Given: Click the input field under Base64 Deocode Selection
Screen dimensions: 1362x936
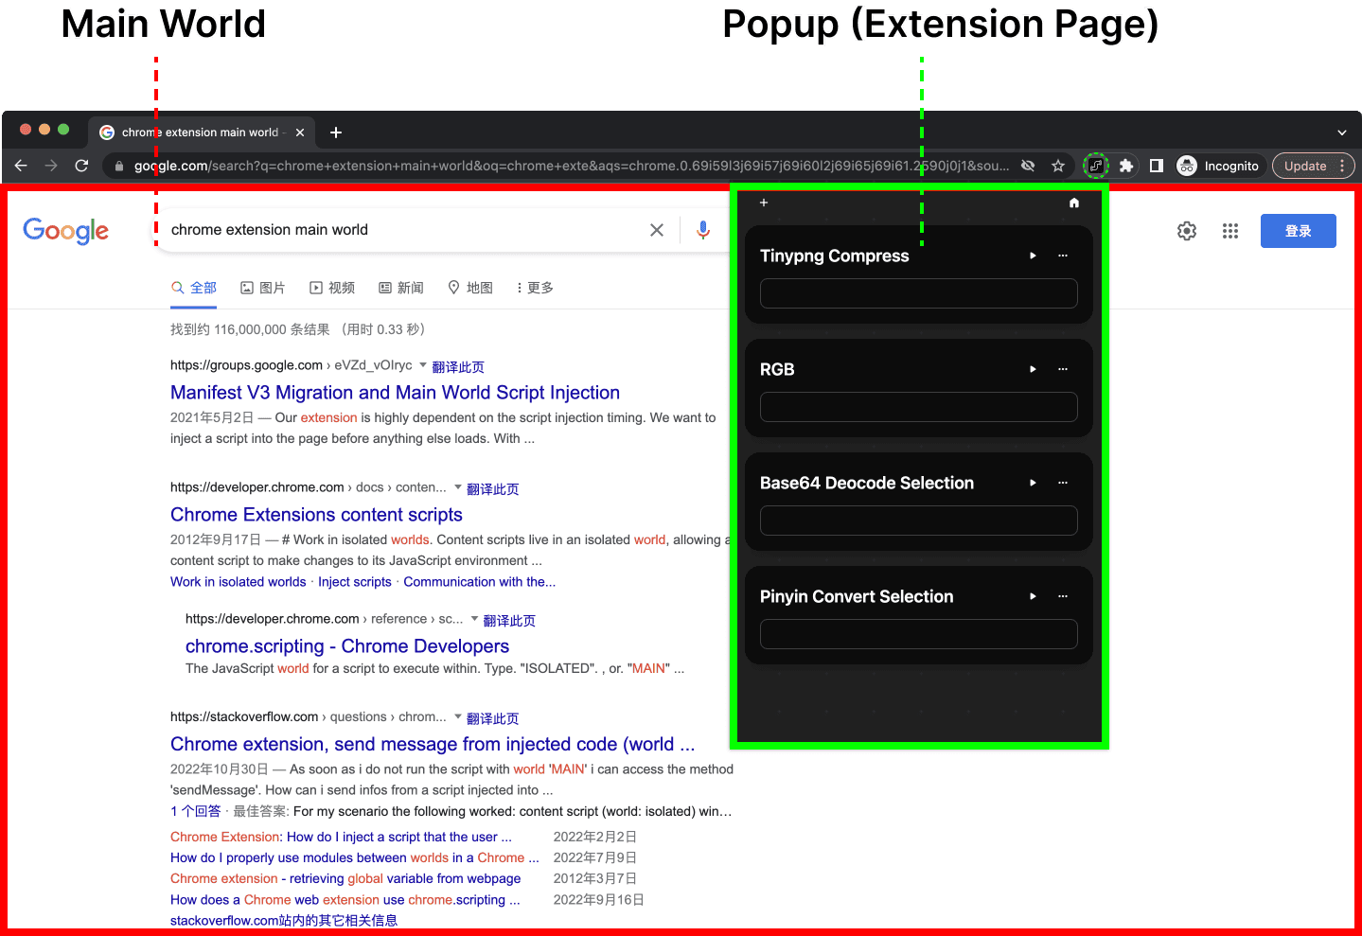Looking at the screenshot, I should (919, 521).
